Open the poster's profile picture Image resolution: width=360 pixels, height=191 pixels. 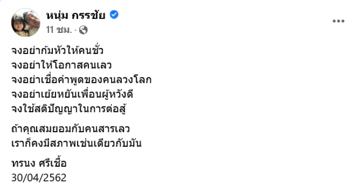[x=26, y=22]
